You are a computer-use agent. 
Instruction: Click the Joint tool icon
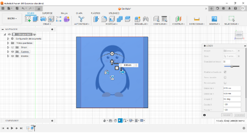pos(146,19)
